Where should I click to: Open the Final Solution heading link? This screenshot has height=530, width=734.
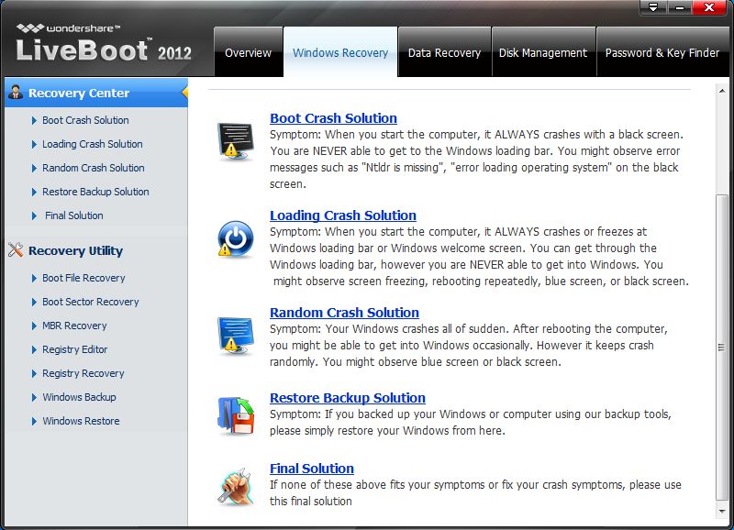coord(312,469)
